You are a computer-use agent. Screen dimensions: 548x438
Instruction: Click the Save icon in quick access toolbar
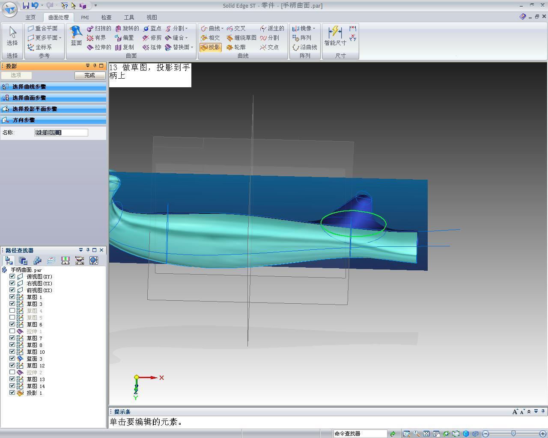pyautogui.click(x=26, y=6)
